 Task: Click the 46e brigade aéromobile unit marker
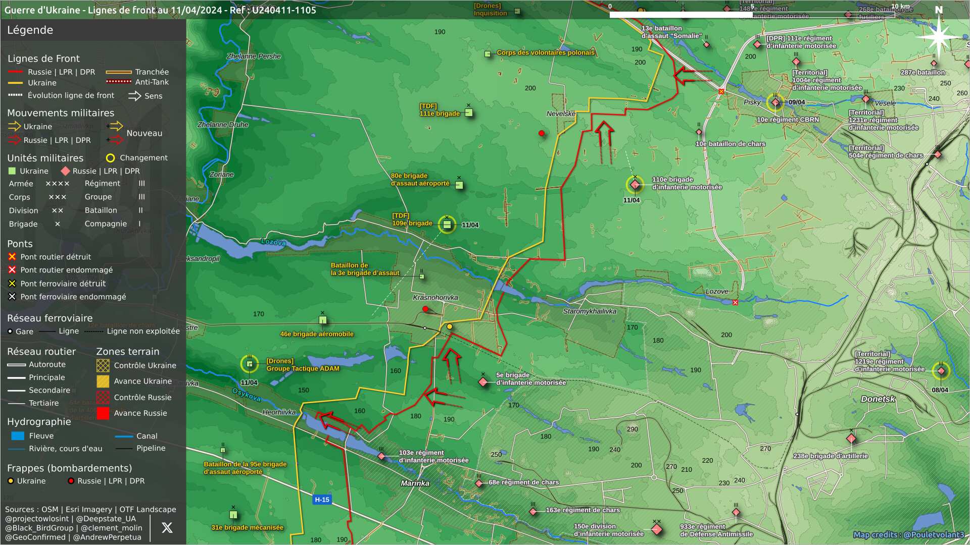323,320
